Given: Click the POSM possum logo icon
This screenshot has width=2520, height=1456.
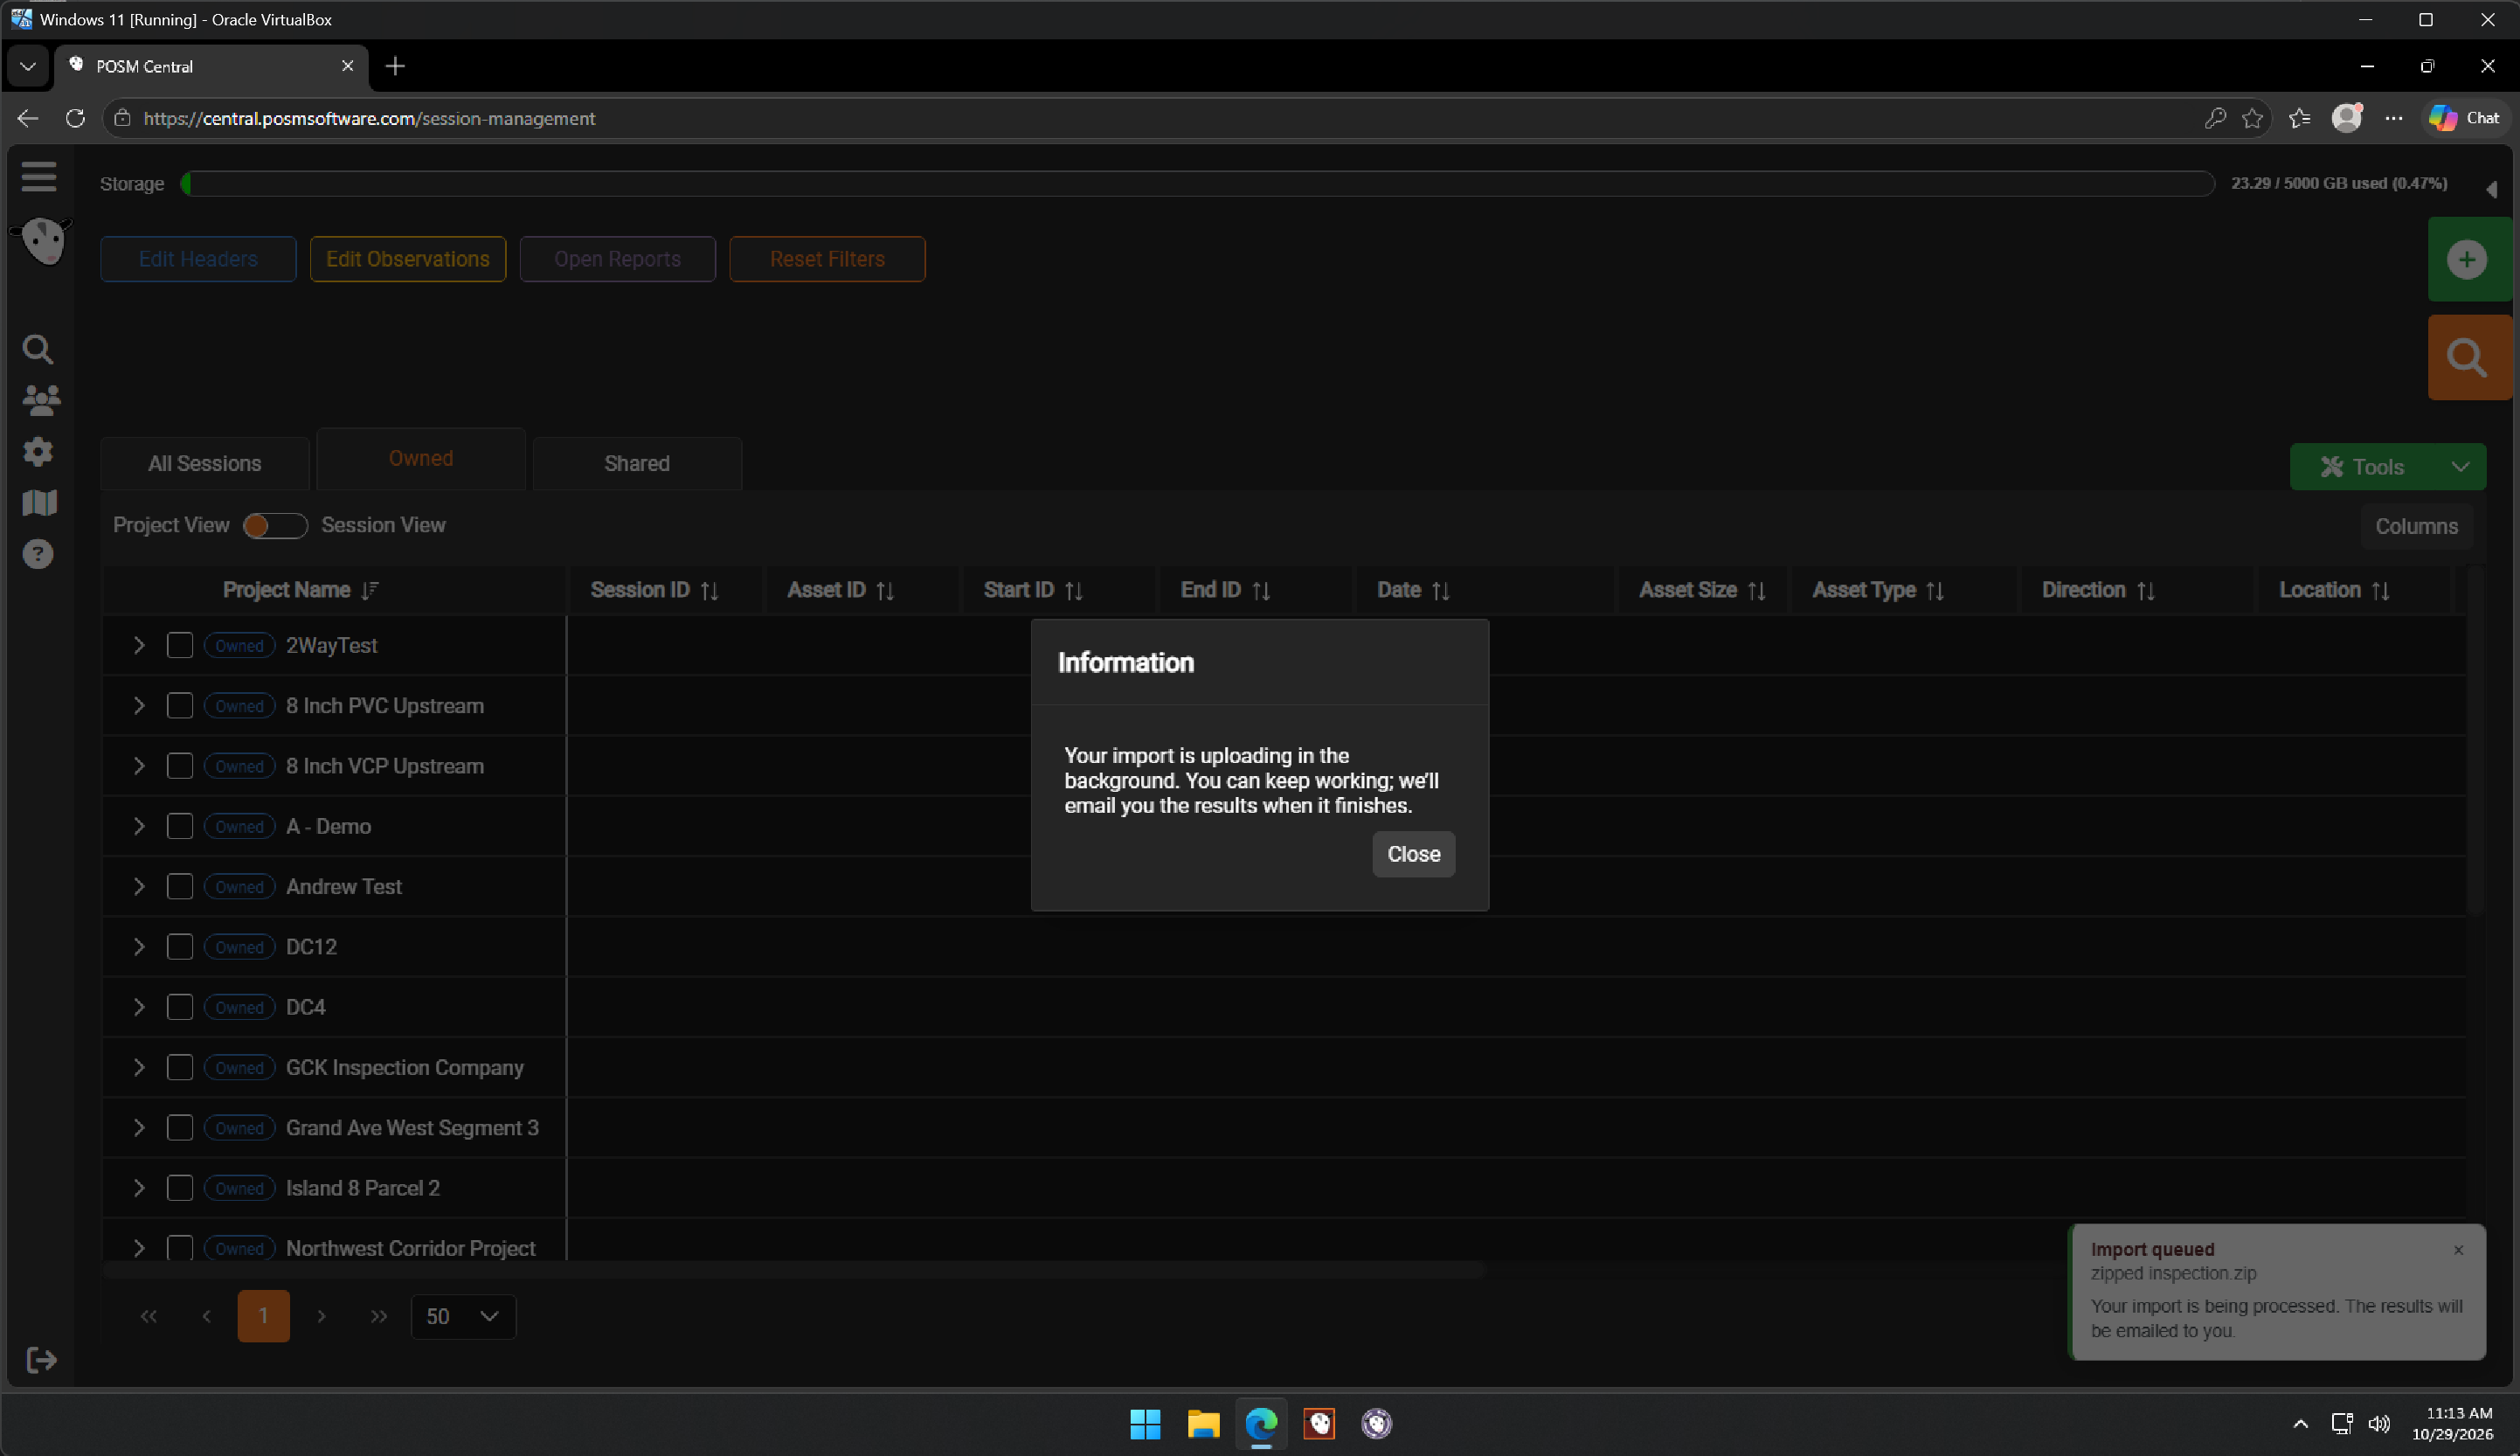Looking at the screenshot, I should pos(42,241).
